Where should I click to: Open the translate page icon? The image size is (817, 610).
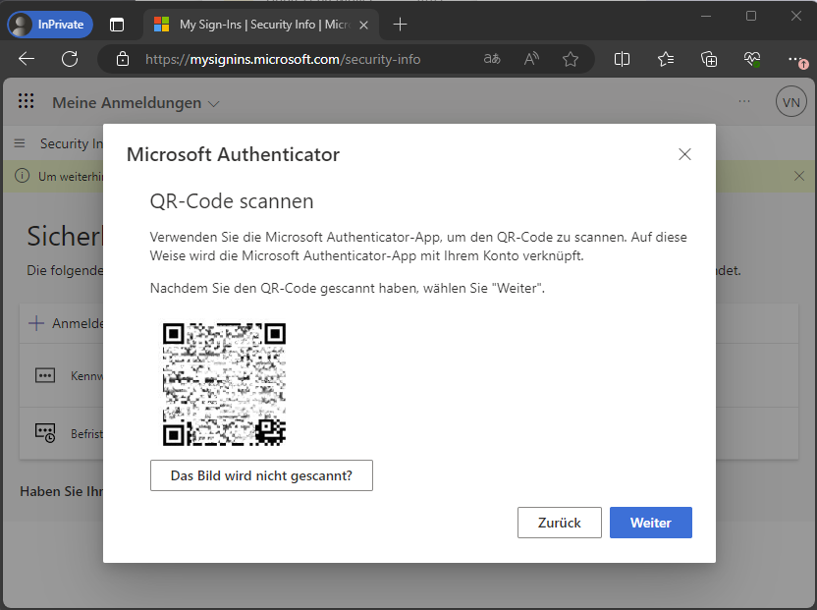(x=492, y=59)
